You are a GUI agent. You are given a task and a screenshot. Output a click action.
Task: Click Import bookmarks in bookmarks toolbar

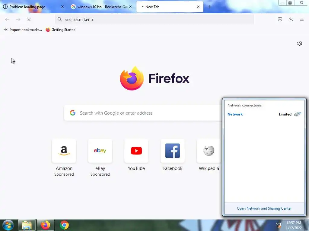pyautogui.click(x=23, y=30)
